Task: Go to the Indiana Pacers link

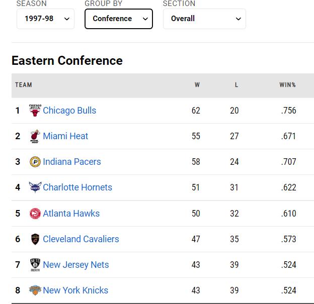Action: [72, 162]
